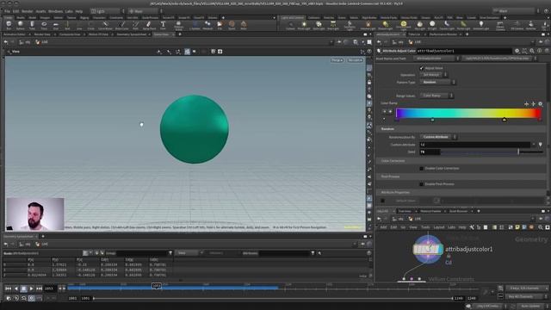Select the File shelf tool

pos(220,25)
